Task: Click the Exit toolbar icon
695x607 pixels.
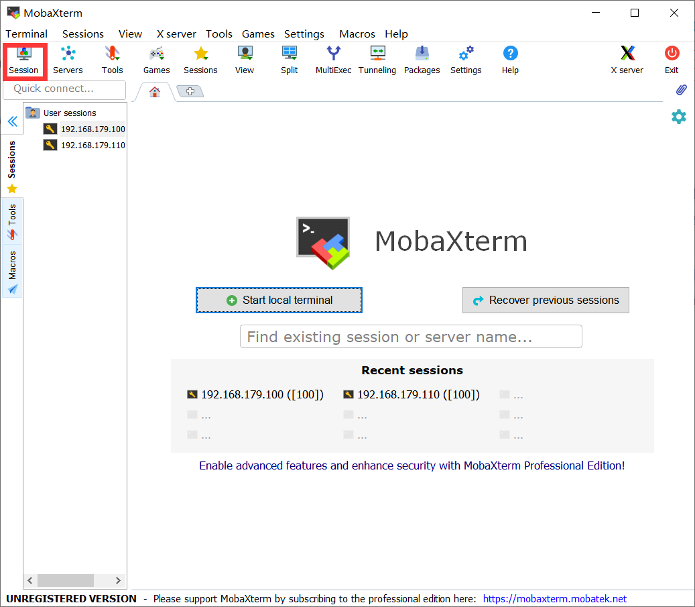Action: click(x=671, y=60)
